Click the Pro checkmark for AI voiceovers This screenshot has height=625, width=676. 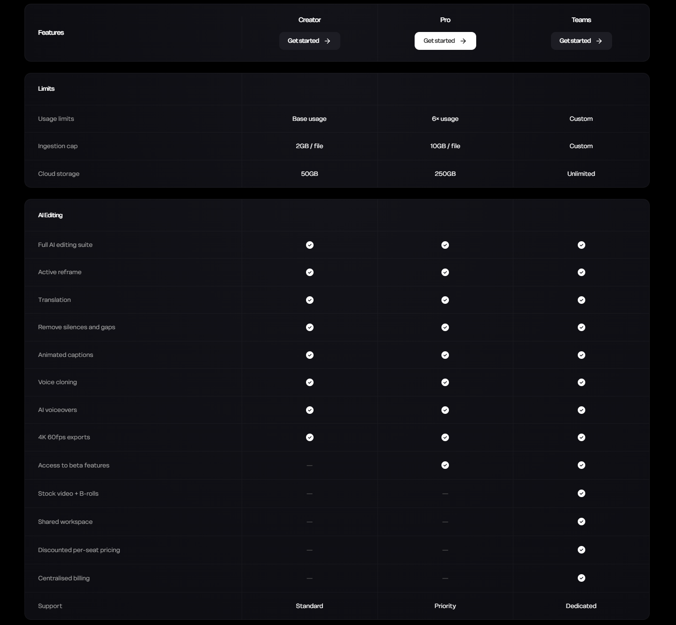445,410
